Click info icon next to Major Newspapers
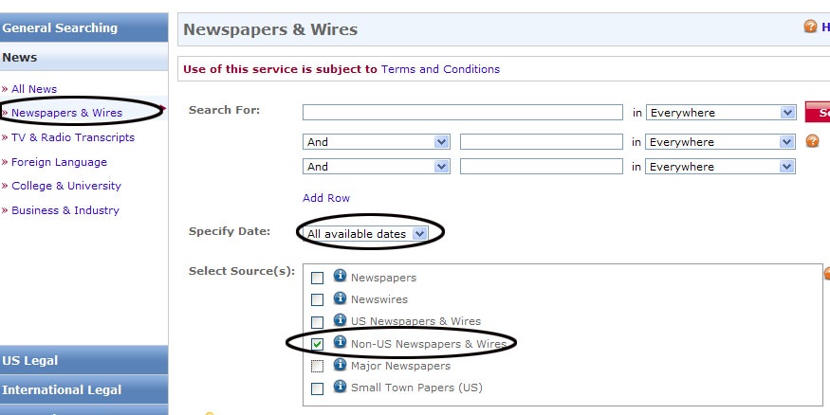This screenshot has width=830, height=415. [x=340, y=364]
